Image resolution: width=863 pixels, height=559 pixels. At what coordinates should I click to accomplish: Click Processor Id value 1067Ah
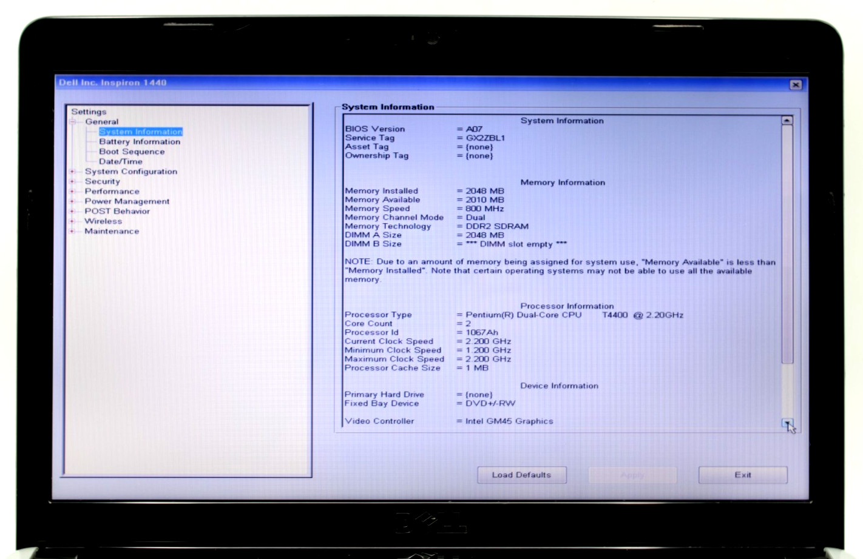(481, 332)
